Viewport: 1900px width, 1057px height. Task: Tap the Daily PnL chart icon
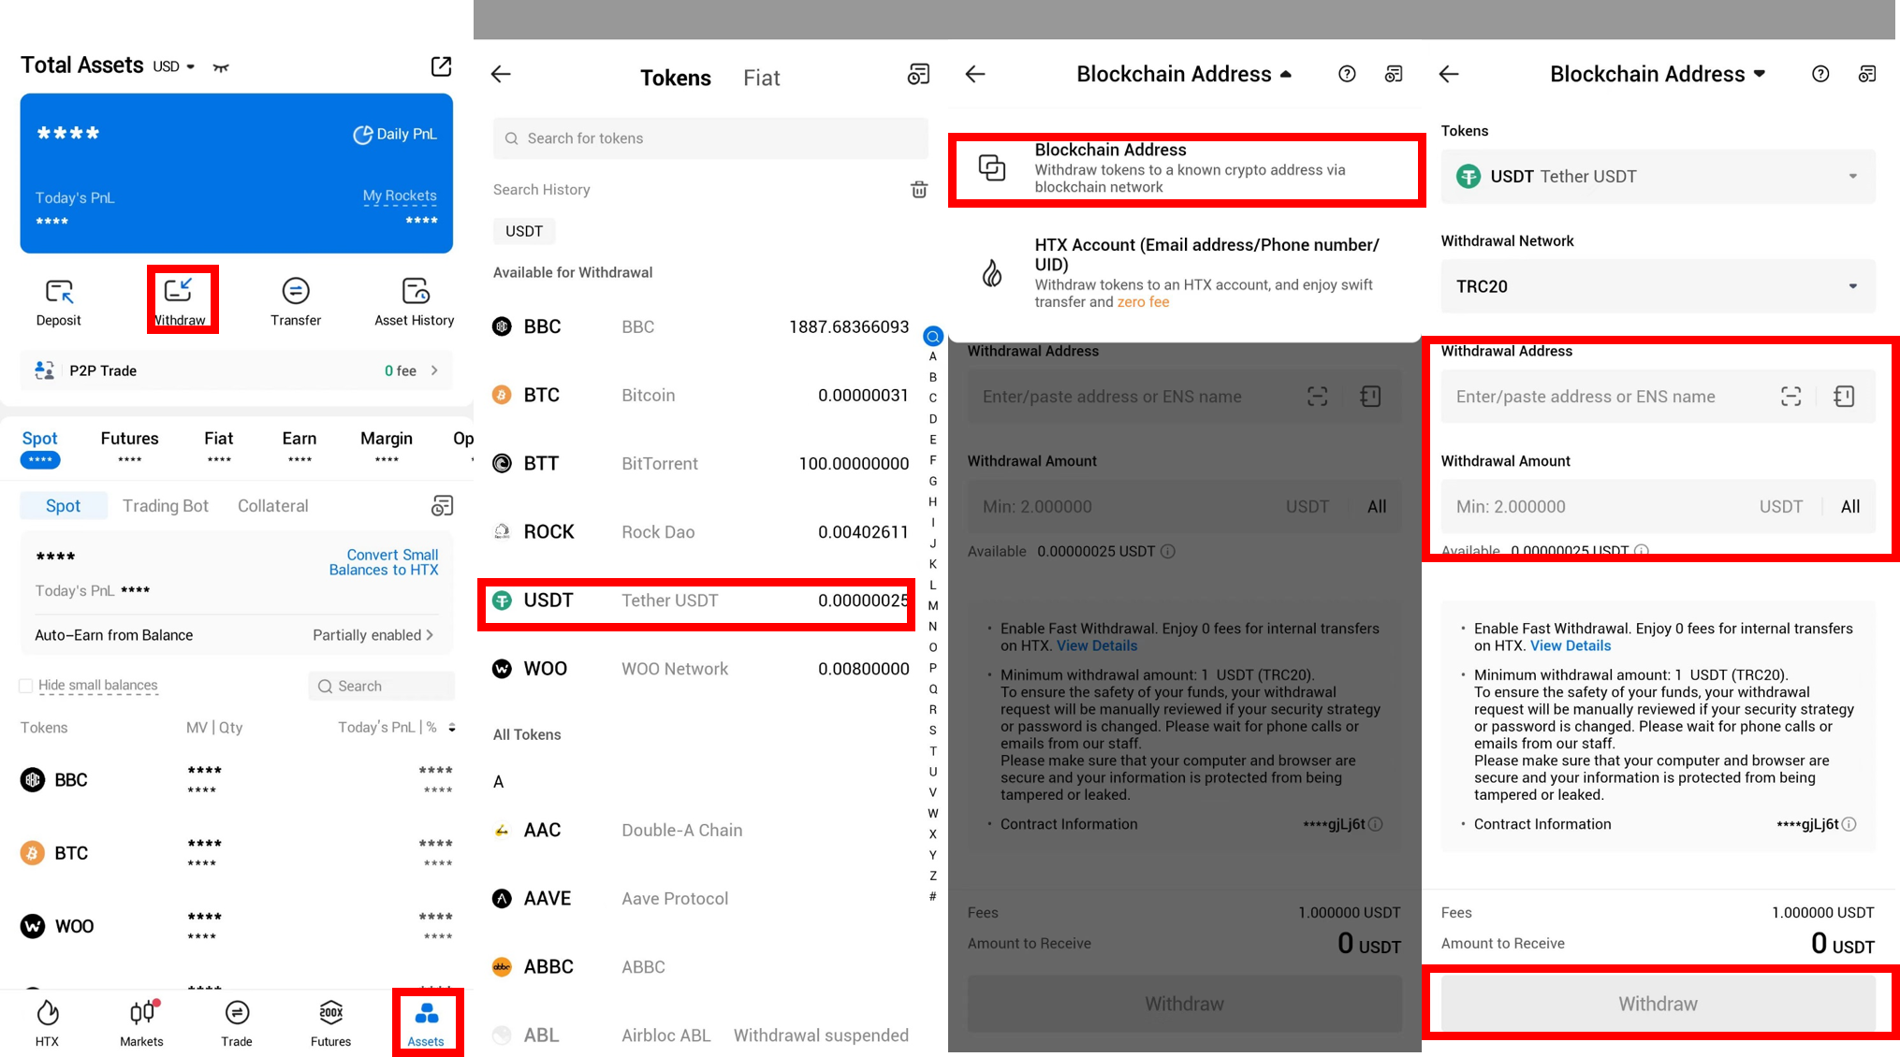(363, 135)
